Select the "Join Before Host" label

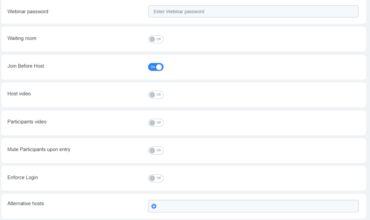[x=26, y=66]
